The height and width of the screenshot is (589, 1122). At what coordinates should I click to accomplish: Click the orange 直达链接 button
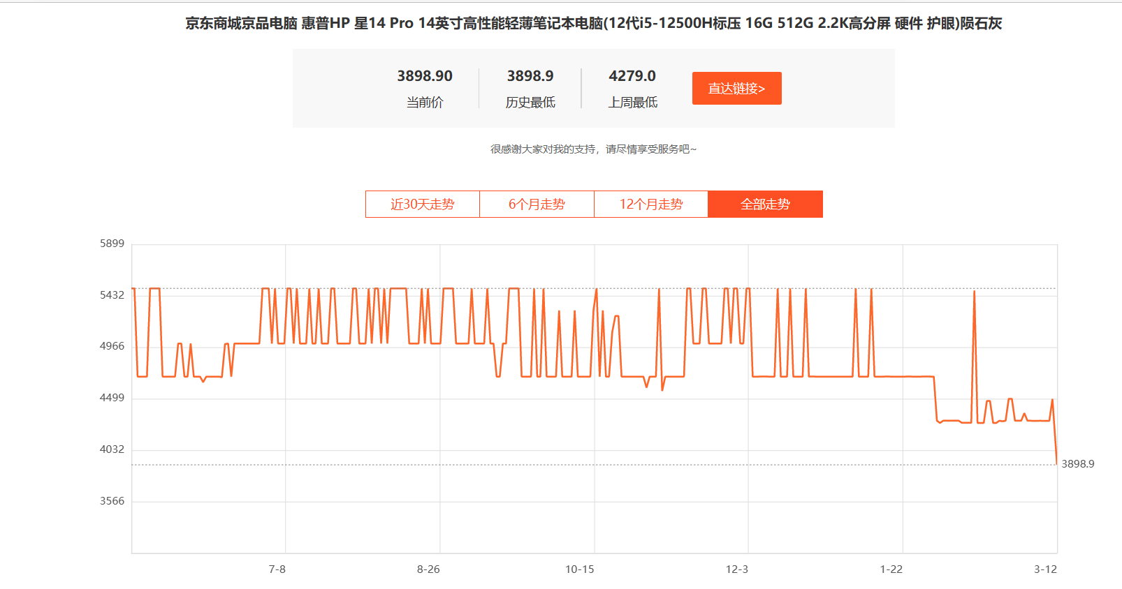pos(736,89)
